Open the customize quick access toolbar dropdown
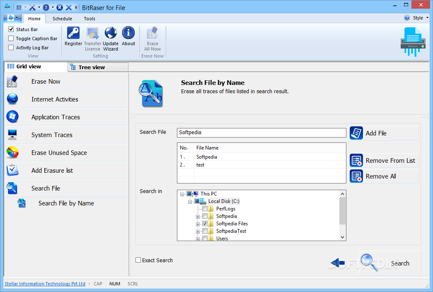 pos(76,7)
